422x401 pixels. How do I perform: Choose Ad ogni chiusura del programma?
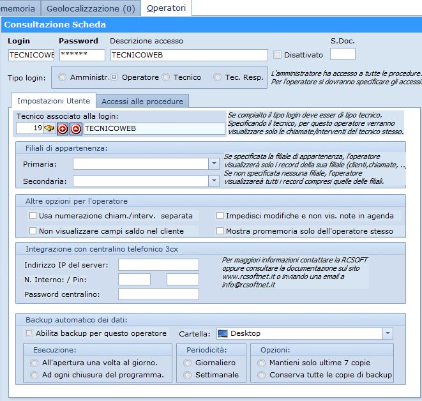(x=34, y=375)
